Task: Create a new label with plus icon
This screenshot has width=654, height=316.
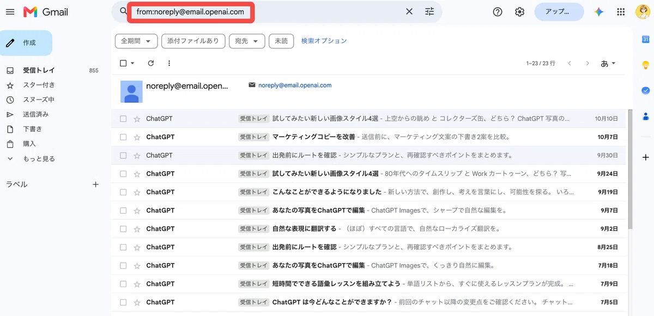Action: click(95, 184)
